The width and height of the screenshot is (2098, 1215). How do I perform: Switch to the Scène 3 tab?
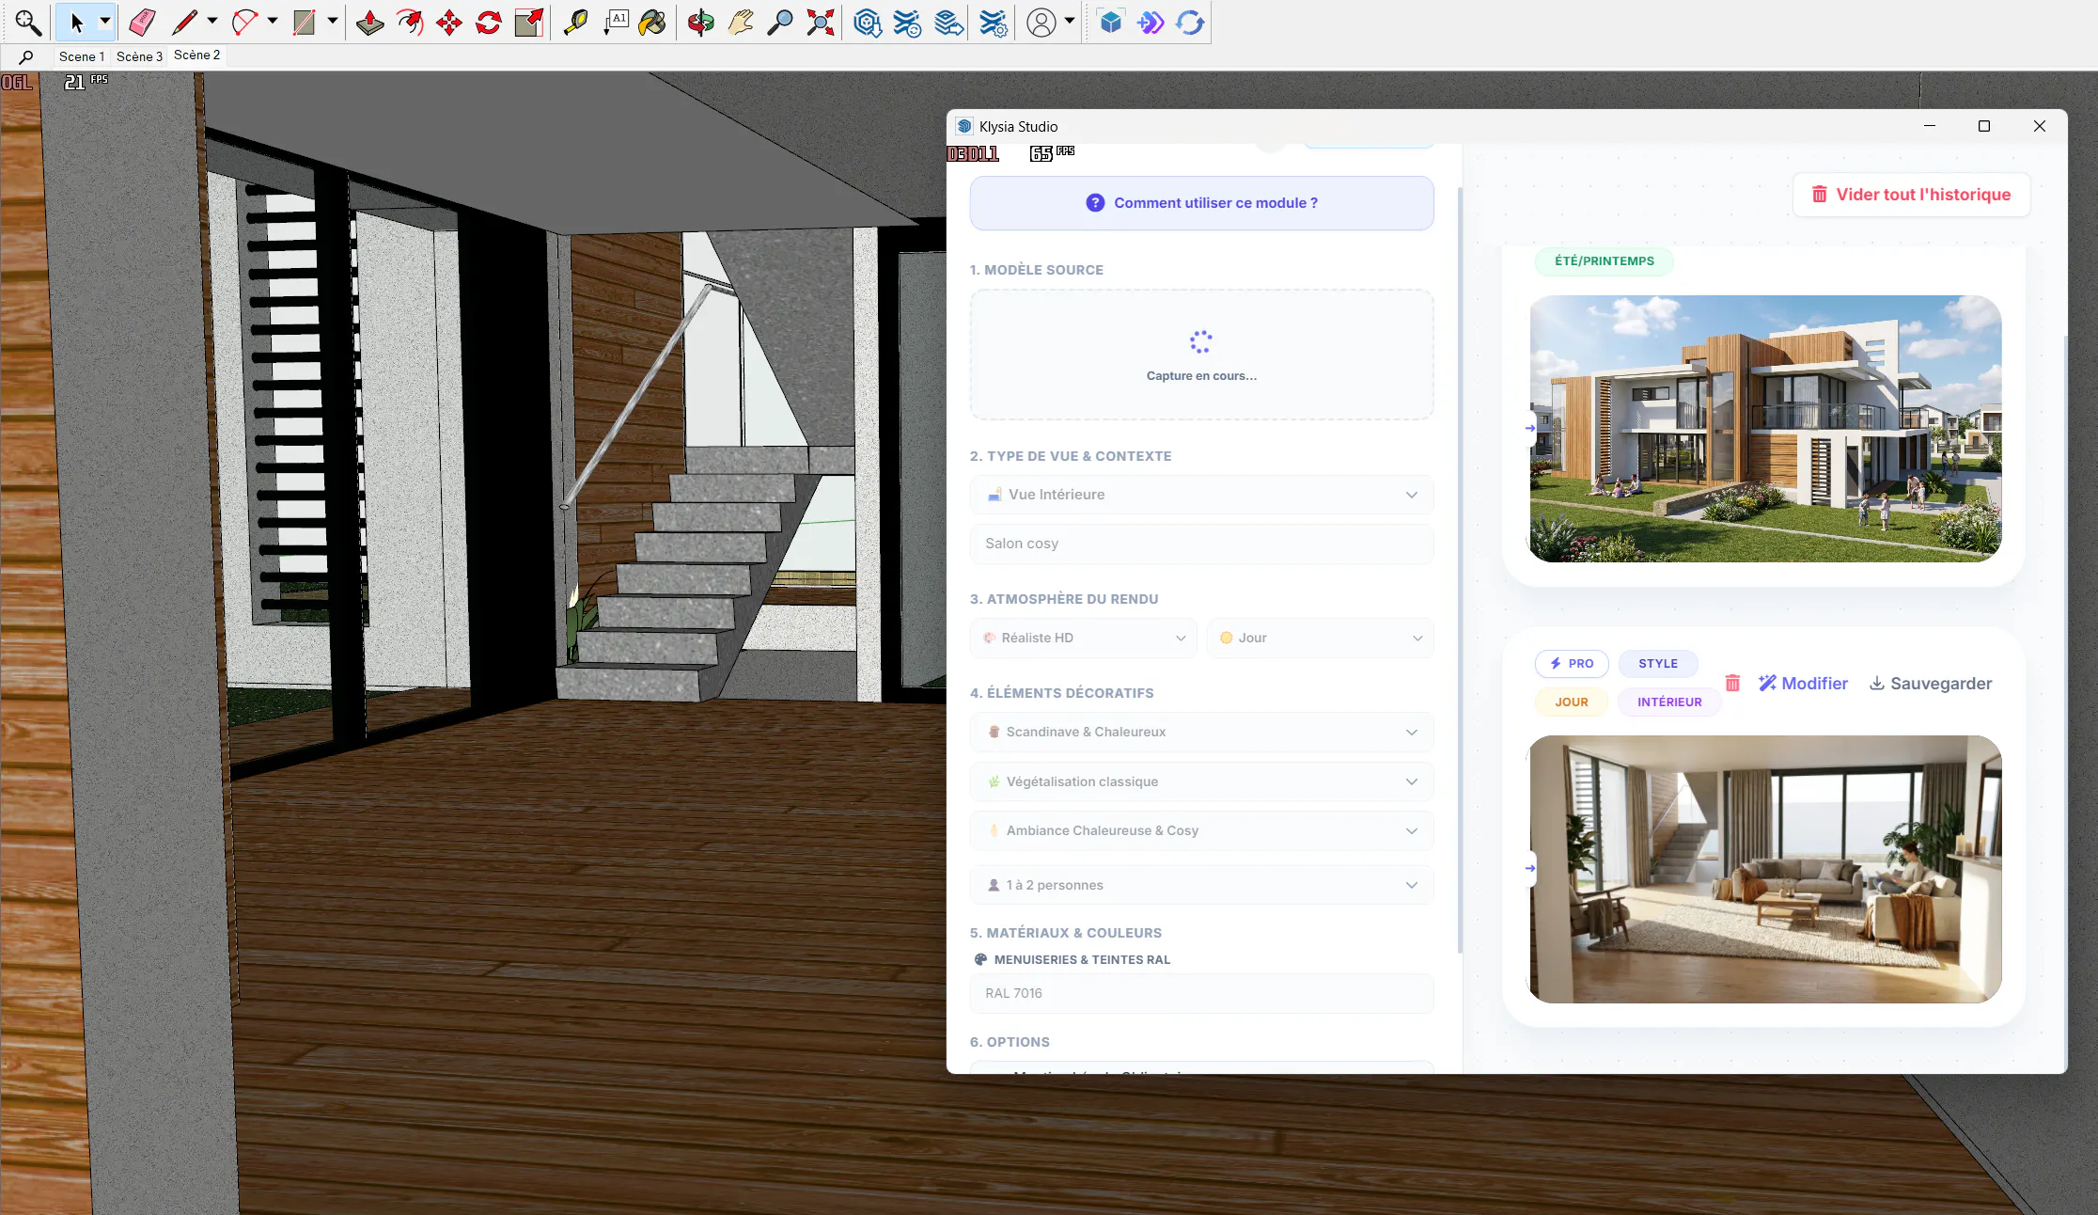coord(139,56)
